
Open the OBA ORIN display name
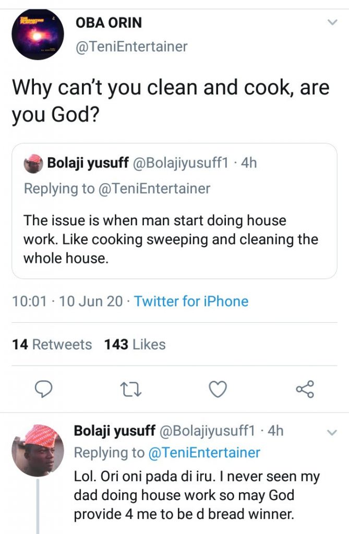coord(109,22)
